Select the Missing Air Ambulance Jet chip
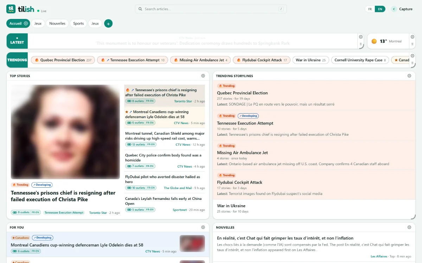 pos(200,60)
